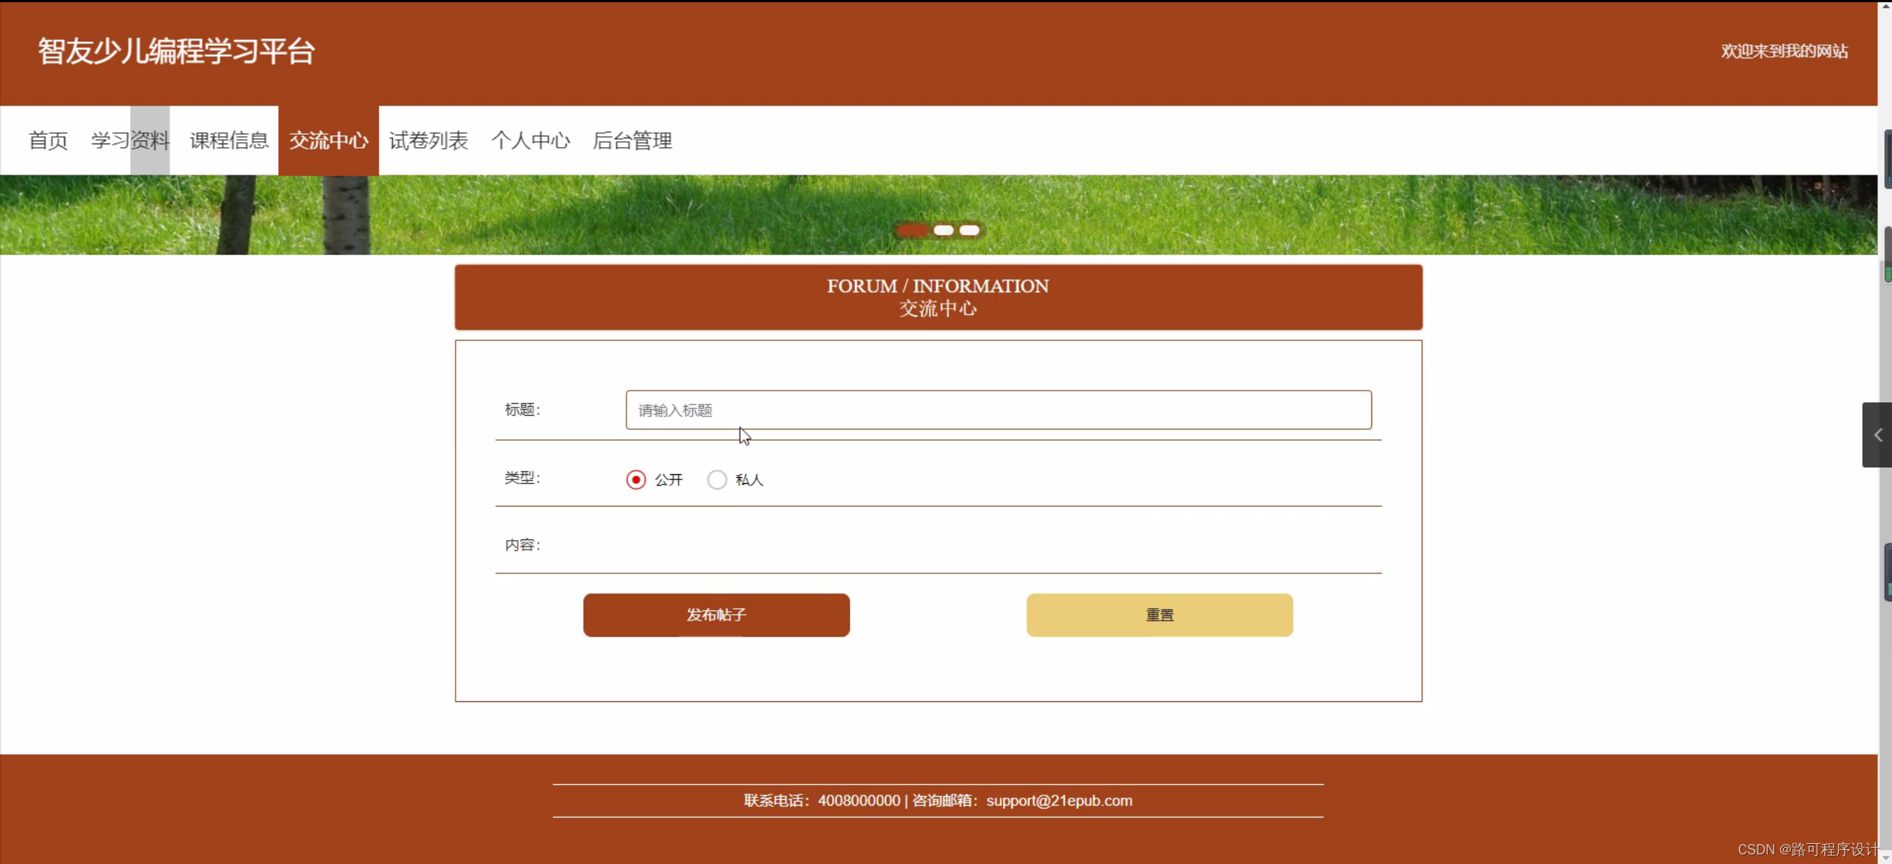Switch to the 试卷列表 tab

(428, 140)
